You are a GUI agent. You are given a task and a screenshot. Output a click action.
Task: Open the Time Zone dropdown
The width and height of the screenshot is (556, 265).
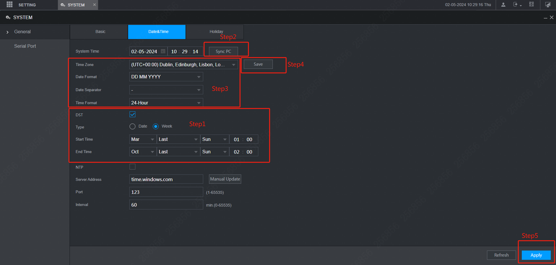[x=234, y=65]
